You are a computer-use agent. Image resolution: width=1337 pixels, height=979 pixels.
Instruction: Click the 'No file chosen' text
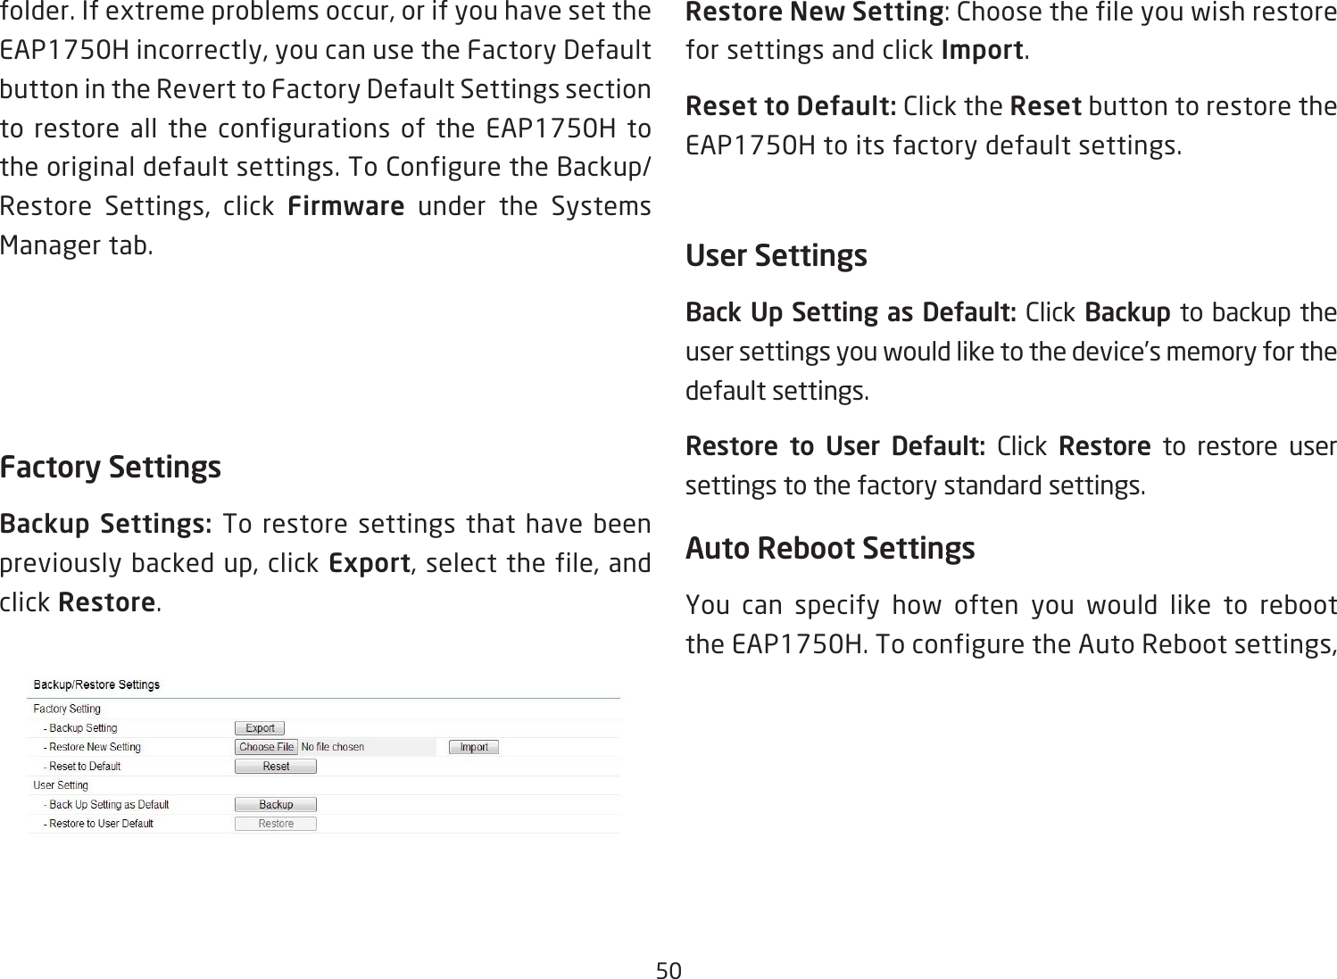333,747
